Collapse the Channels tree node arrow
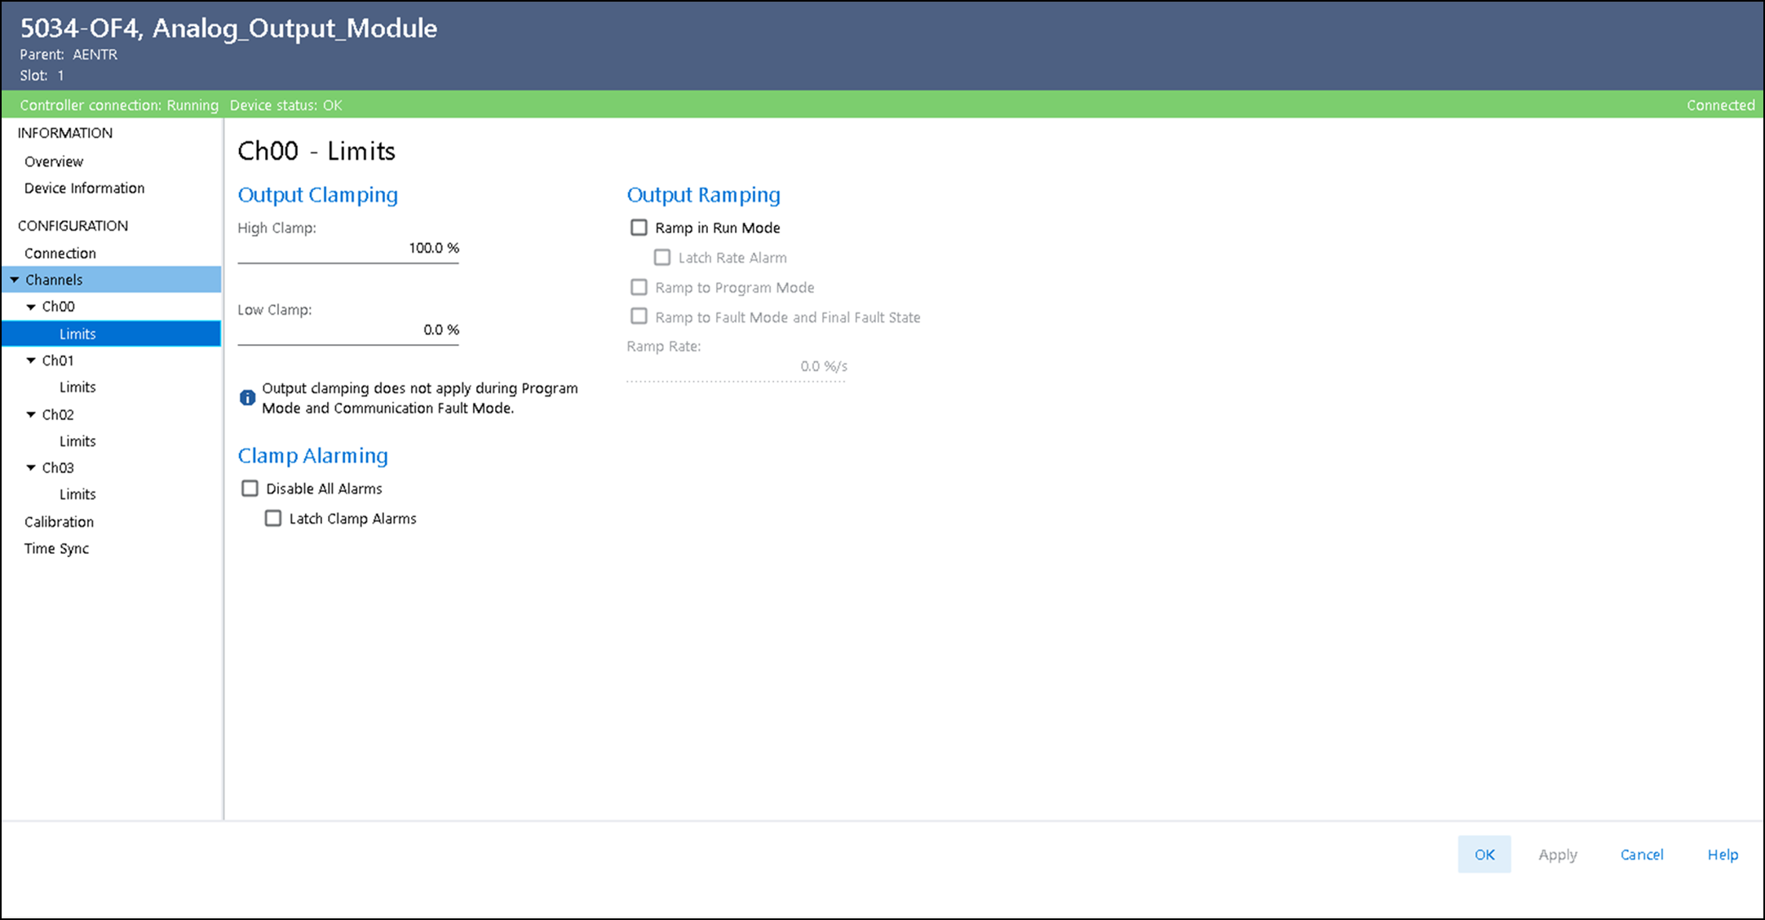 point(15,280)
